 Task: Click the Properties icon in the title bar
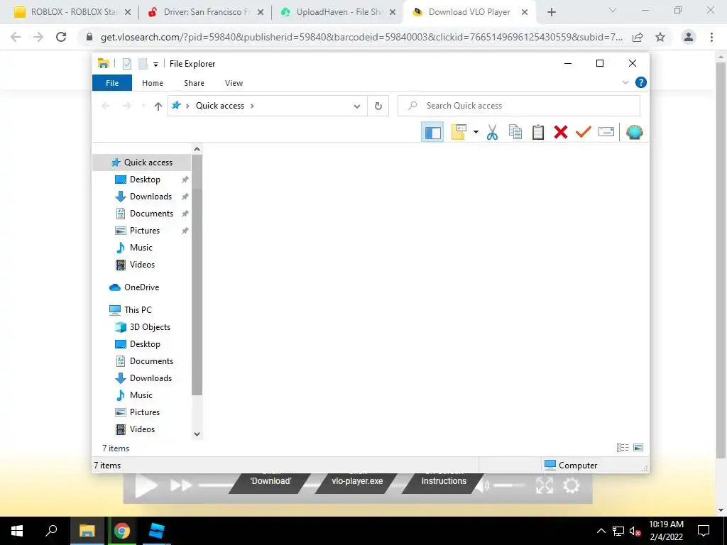pos(126,64)
